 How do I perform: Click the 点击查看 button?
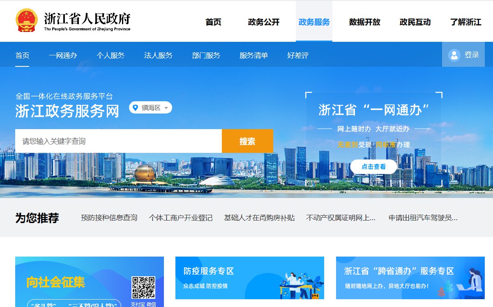coord(374,167)
